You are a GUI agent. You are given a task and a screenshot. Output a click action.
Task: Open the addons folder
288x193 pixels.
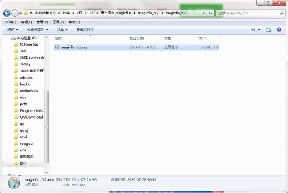coord(26,77)
